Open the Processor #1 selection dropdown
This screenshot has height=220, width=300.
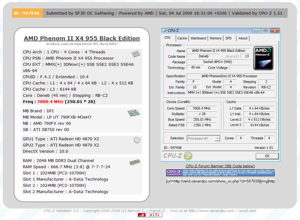[x=203, y=138]
